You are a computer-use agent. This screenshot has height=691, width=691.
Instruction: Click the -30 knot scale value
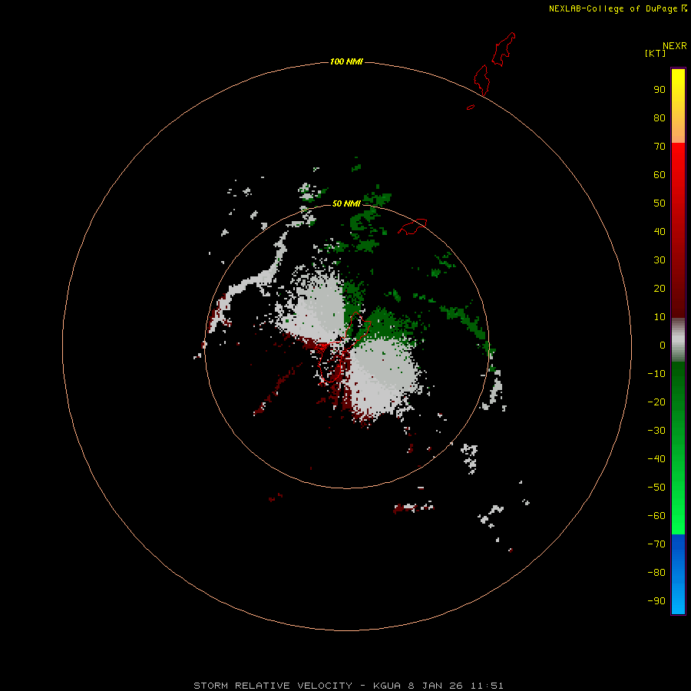pos(656,431)
